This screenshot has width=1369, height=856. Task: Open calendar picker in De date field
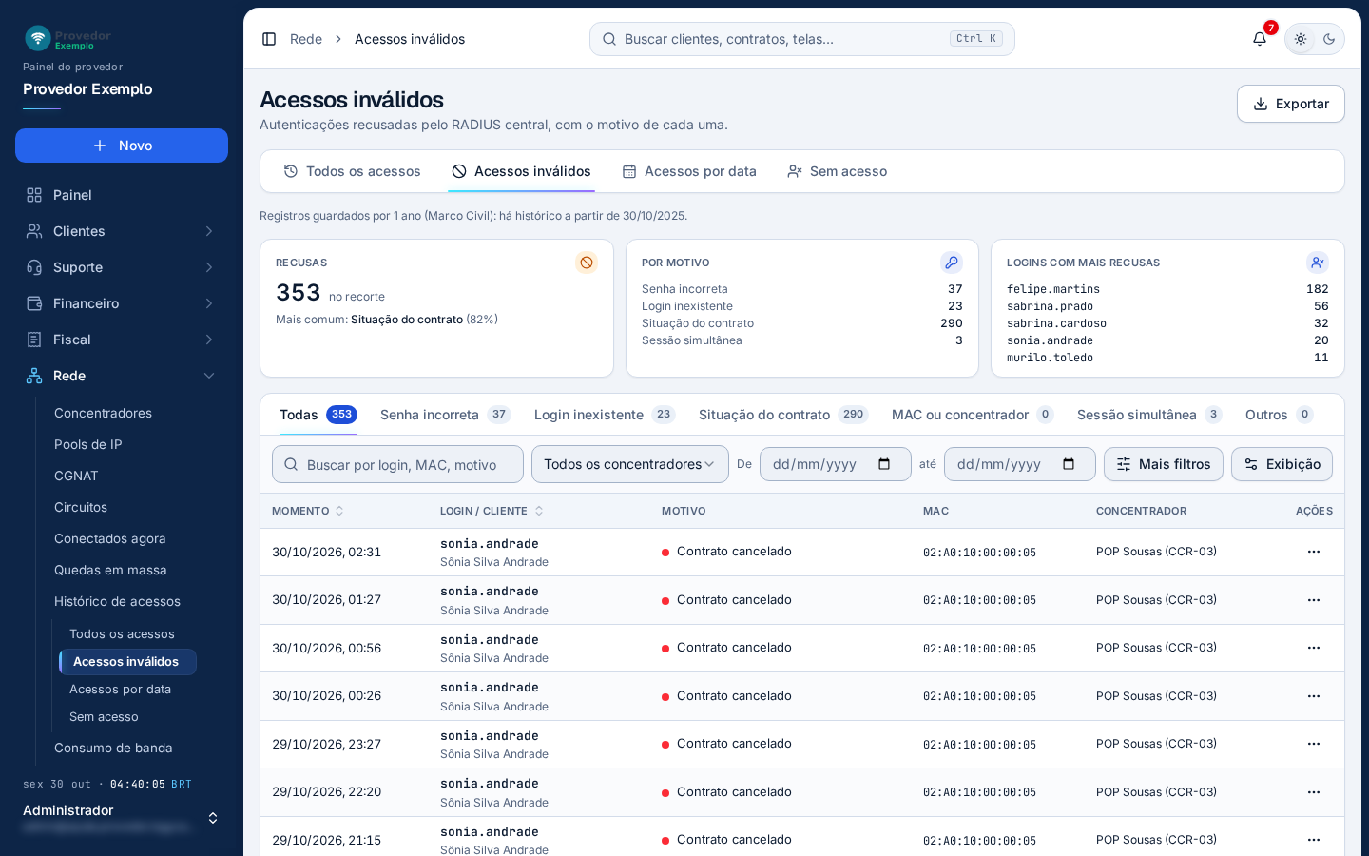pos(884,464)
